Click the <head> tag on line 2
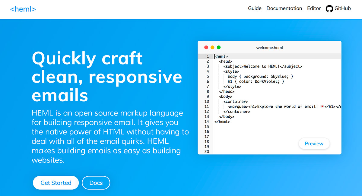 pos(226,62)
